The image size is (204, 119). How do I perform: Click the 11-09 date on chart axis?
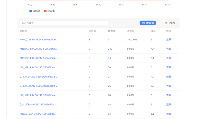pyautogui.click(x=29, y=5)
